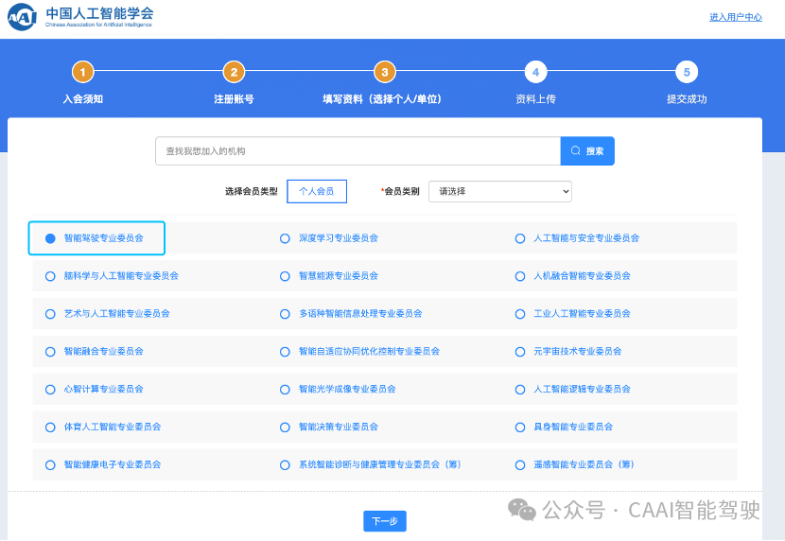
Task: Choose 智能光学成像专业委员会 radio button
Action: click(x=285, y=390)
